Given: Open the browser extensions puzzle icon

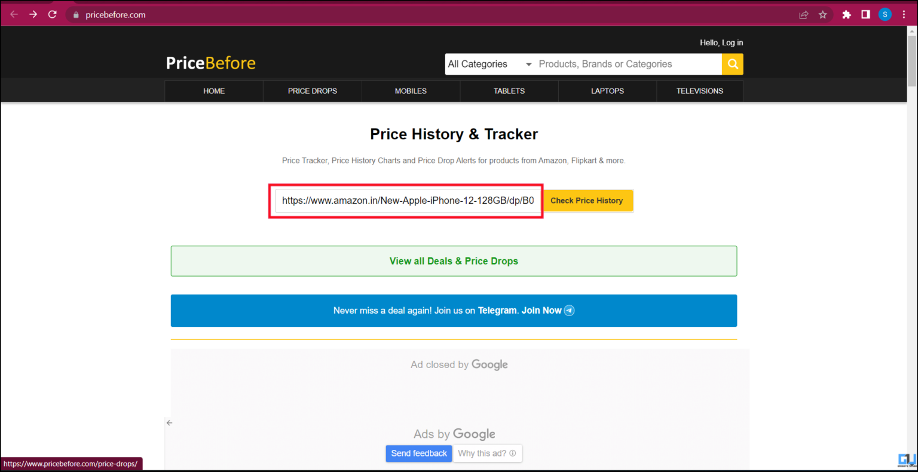Looking at the screenshot, I should coord(846,14).
